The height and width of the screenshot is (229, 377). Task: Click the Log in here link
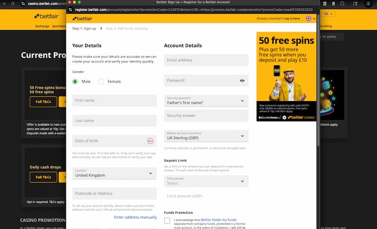tap(291, 18)
